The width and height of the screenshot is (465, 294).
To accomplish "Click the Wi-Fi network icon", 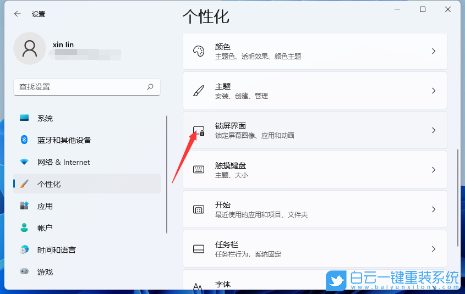I will 24,162.
